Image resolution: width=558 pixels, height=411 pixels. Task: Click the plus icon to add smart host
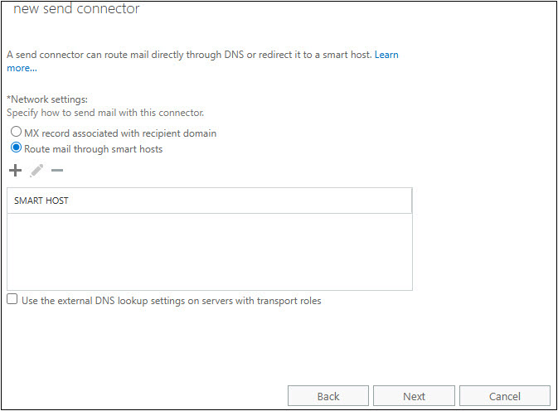coord(15,171)
